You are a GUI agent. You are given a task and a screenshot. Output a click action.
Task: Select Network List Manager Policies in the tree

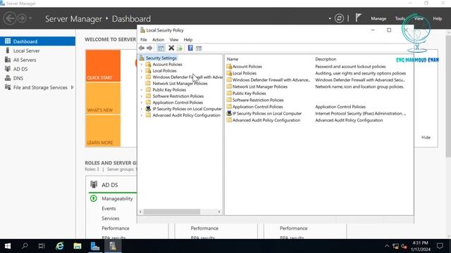tap(180, 84)
